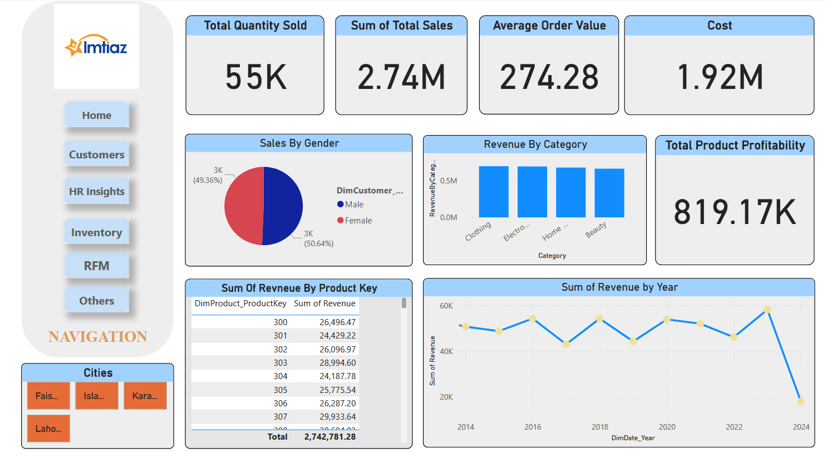Filter by Isla... city tile
Image resolution: width=832 pixels, height=463 pixels.
point(97,396)
